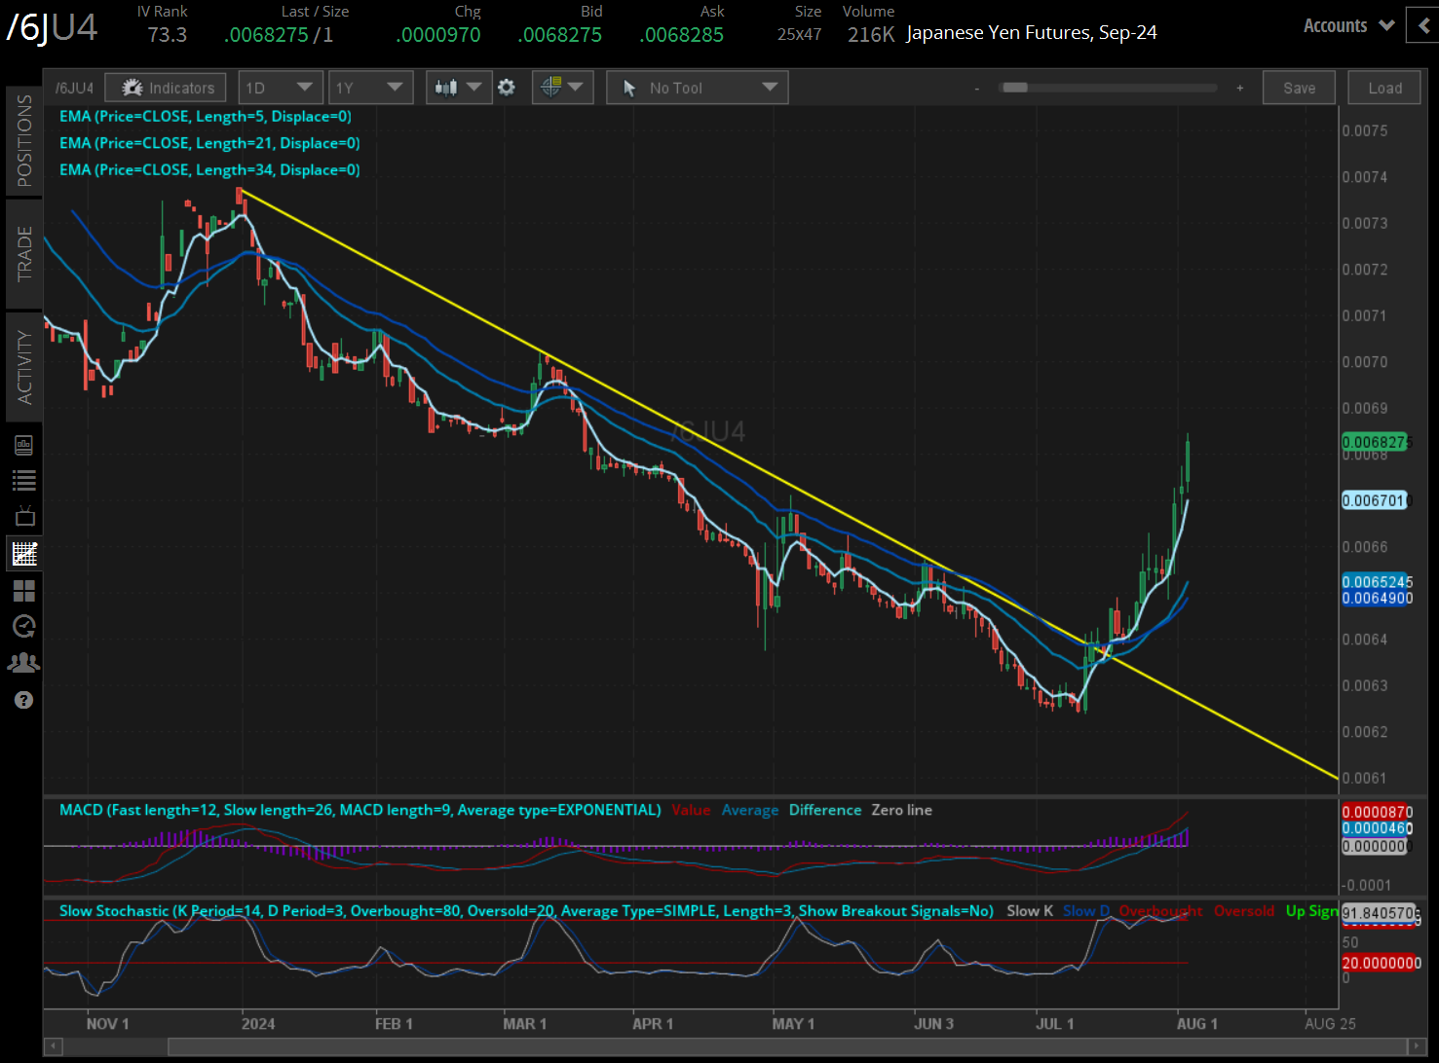Click the Save button
This screenshot has height=1063, width=1439.
pyautogui.click(x=1299, y=88)
